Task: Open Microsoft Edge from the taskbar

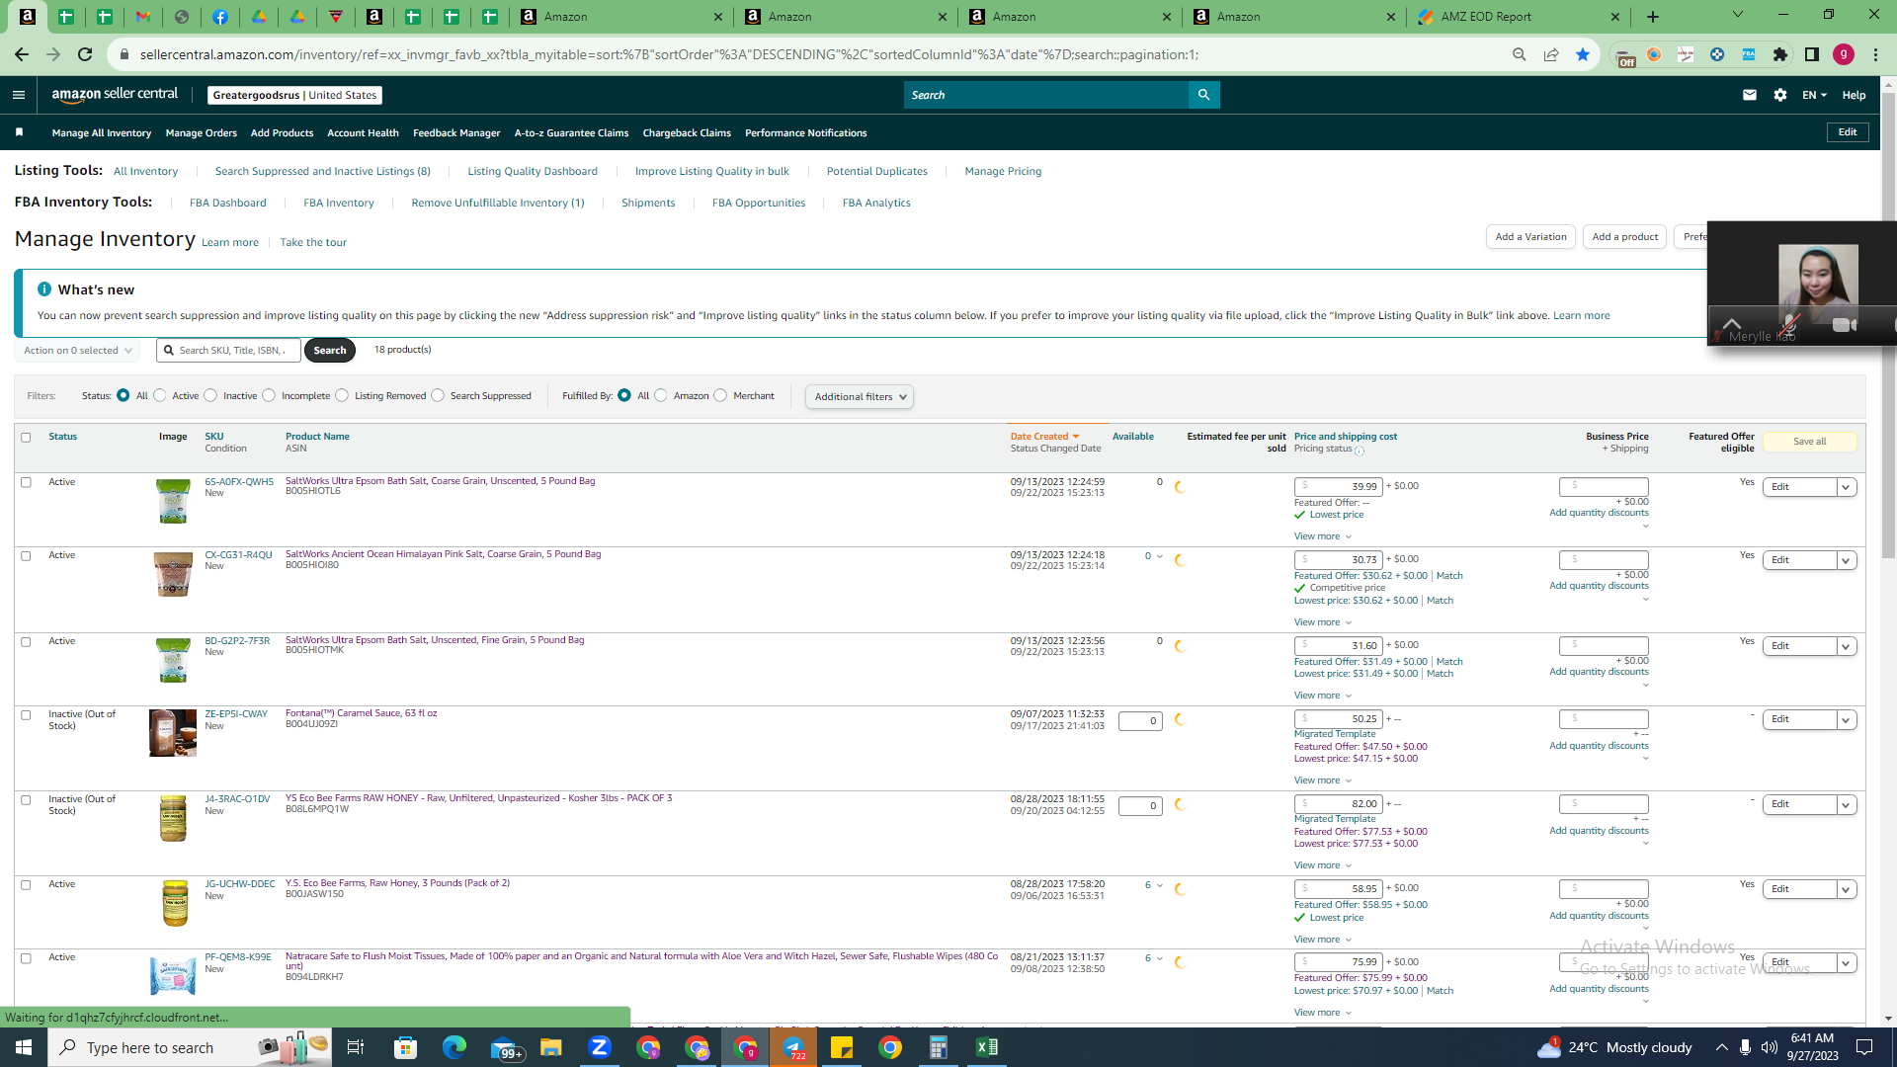Action: pos(454,1047)
